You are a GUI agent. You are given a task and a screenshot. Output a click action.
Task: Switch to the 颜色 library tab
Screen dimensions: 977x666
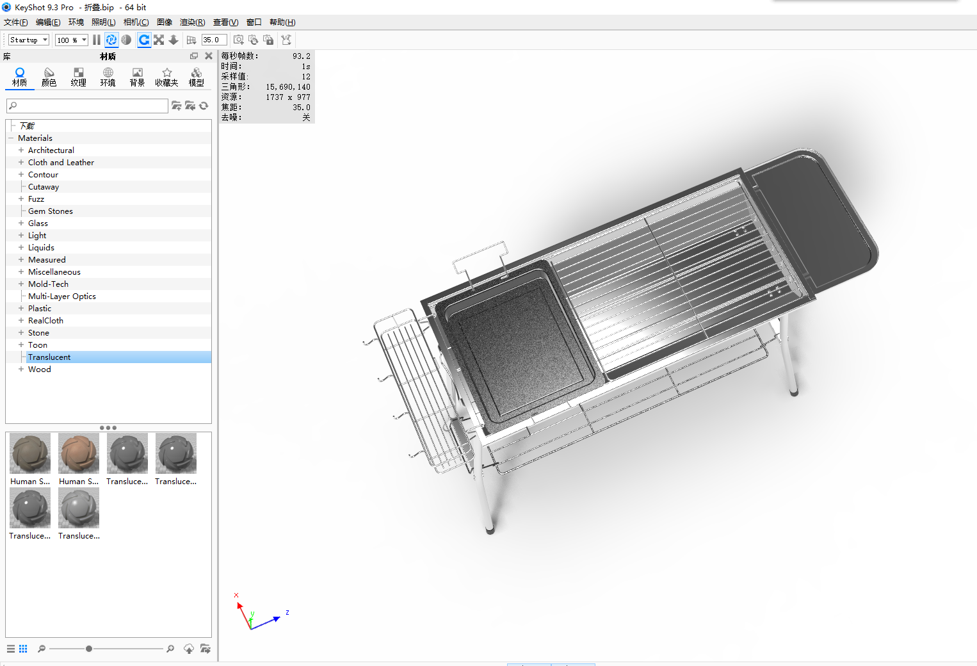[49, 77]
